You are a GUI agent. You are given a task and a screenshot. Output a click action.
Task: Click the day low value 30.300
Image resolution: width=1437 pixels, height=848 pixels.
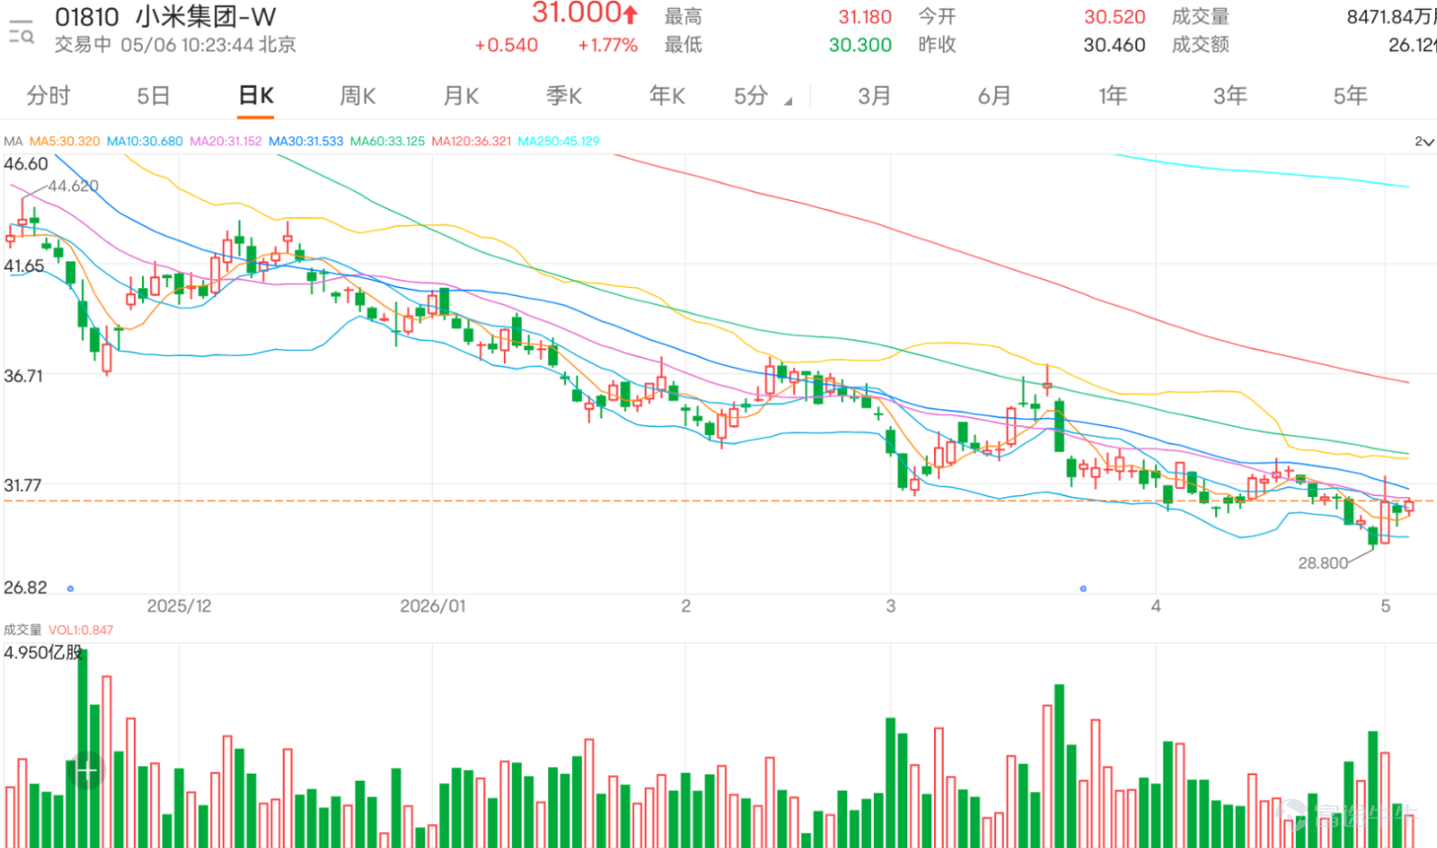(x=860, y=45)
